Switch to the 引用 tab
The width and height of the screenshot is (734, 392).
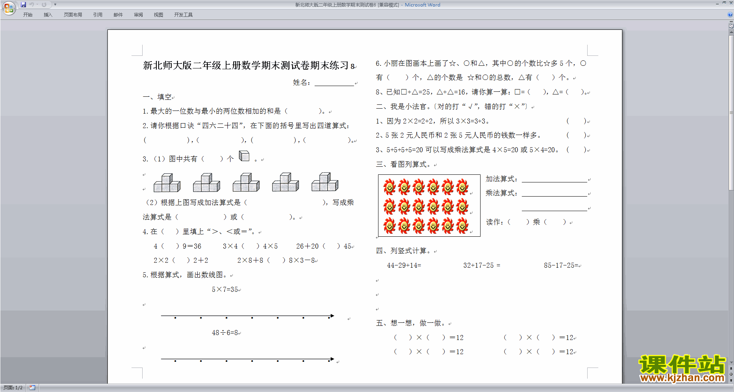pos(98,15)
